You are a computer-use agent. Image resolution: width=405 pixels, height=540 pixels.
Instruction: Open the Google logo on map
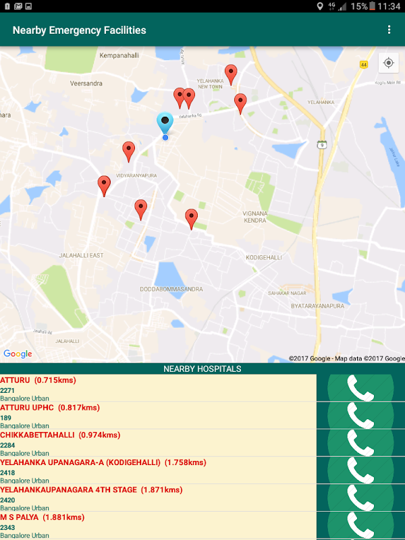(18, 354)
